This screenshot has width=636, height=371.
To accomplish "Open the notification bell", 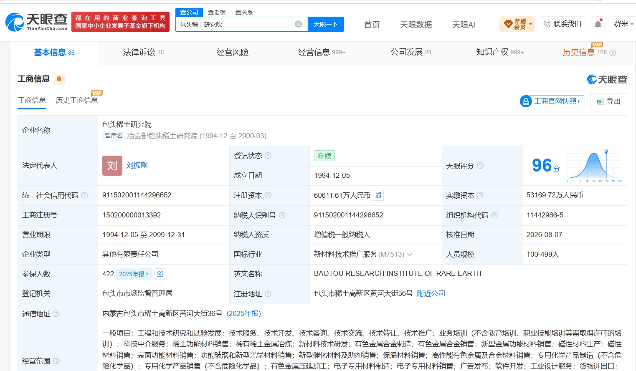I will pyautogui.click(x=598, y=24).
